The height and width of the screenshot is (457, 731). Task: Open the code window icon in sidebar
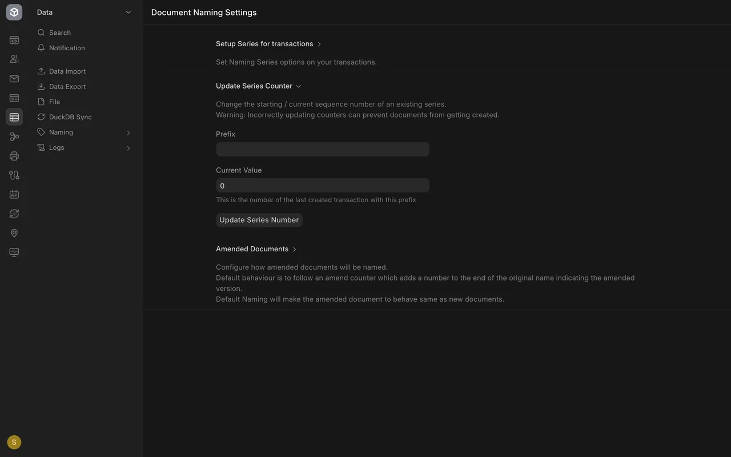pyautogui.click(x=14, y=40)
